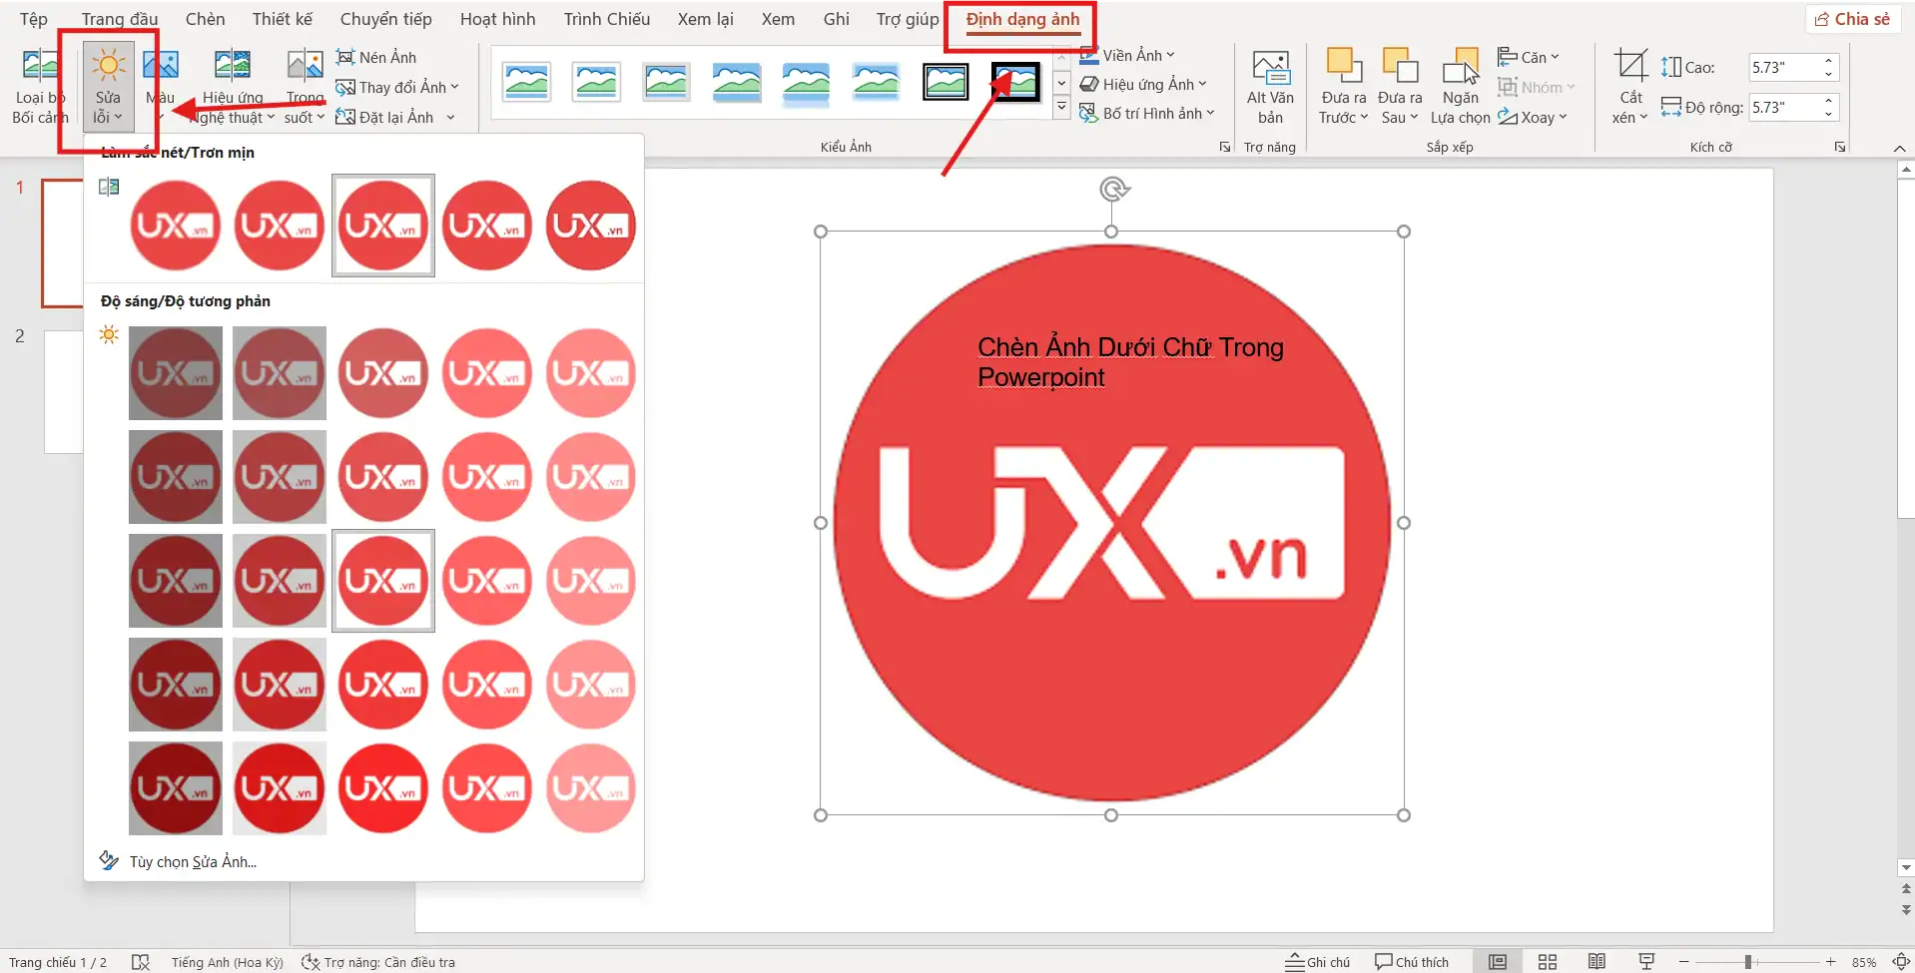Click the Alt Văn bản icon
The width and height of the screenshot is (1915, 973).
[x=1270, y=70]
